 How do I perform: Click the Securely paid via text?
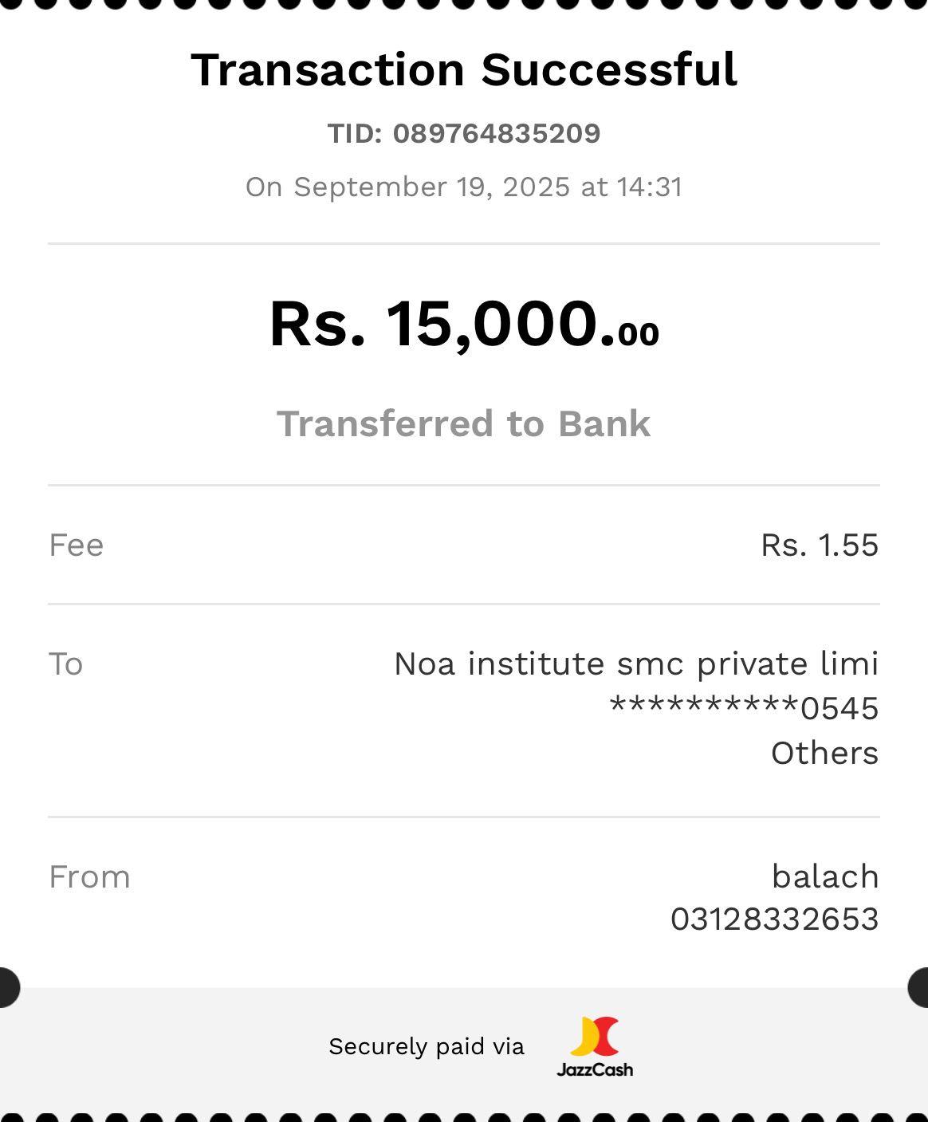427,1046
